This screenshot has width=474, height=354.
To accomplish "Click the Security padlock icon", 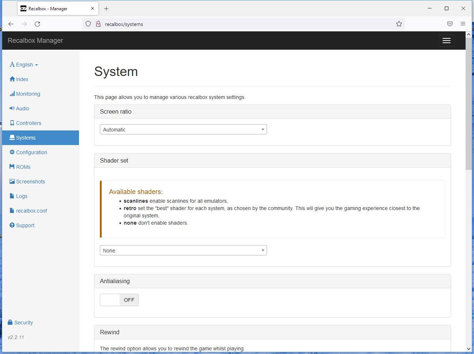I will pos(10,322).
